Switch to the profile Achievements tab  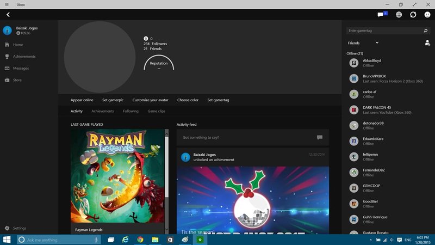click(103, 111)
